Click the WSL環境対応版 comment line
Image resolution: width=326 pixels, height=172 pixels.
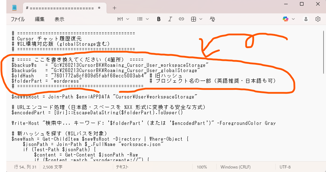coord(61,44)
